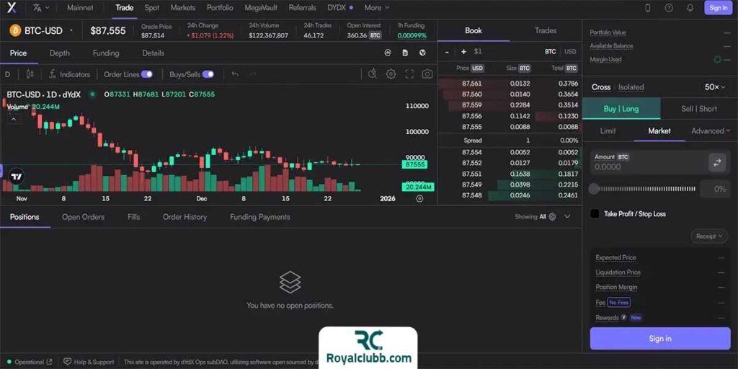The height and width of the screenshot is (369, 738).
Task: Click the bid price 87,554 row
Action: click(x=510, y=152)
